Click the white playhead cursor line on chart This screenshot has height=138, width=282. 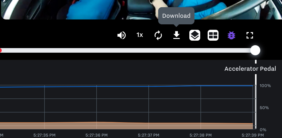pyautogui.click(x=256, y=102)
